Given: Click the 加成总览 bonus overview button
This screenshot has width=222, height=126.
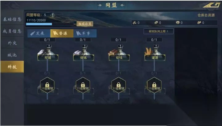Looking at the screenshot, I should point(85,24).
